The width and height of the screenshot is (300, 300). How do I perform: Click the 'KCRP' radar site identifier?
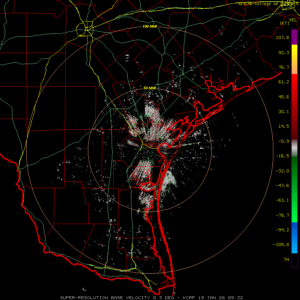pyautogui.click(x=188, y=298)
